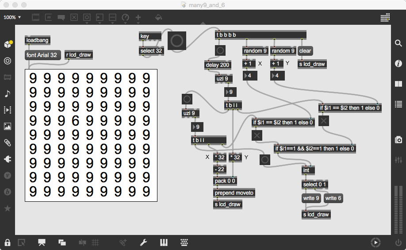Image resolution: width=406 pixels, height=250 pixels.
Task: Open the 100% zoom dropdown
Action: tap(12, 17)
